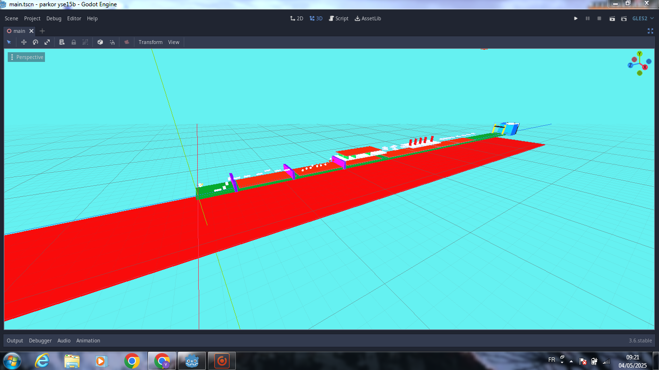Open the list selection tool icon

62,42
